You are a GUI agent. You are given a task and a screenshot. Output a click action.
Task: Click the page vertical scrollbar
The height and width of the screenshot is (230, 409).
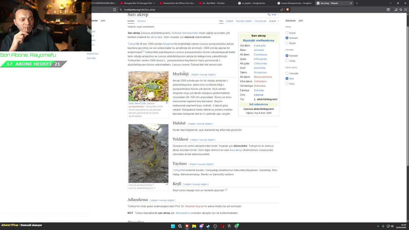tap(407, 118)
